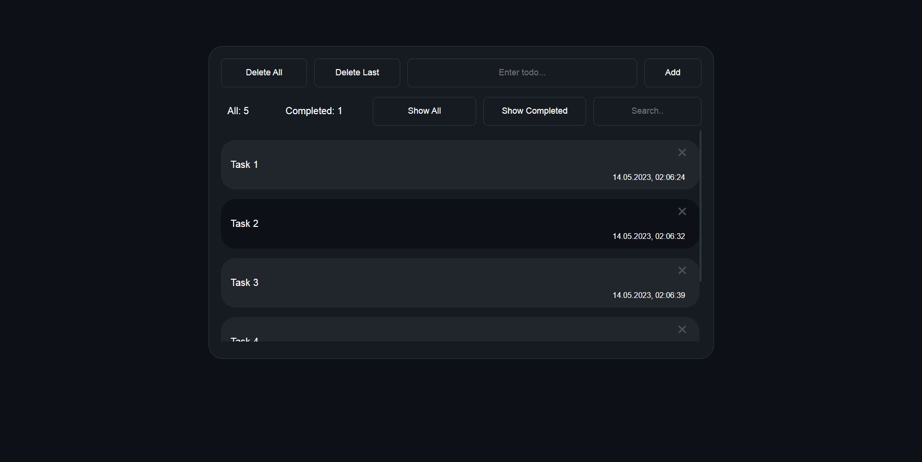This screenshot has height=462, width=922.
Task: Focus the Enter todo input field
Action: [x=522, y=73]
